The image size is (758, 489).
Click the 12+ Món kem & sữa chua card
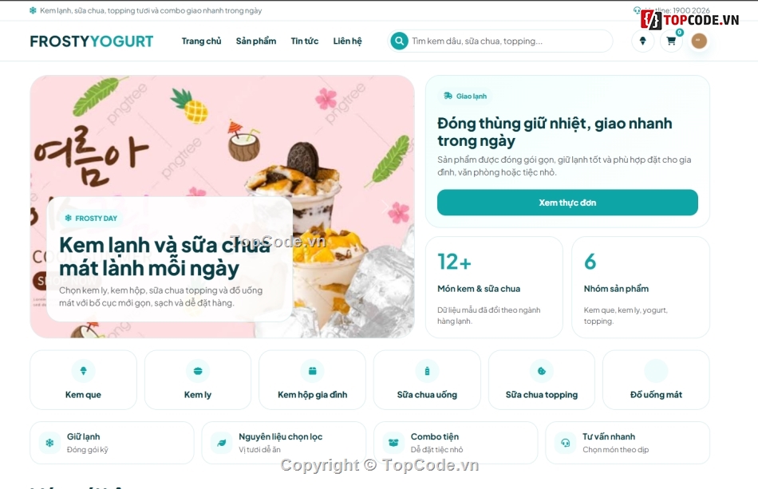494,287
